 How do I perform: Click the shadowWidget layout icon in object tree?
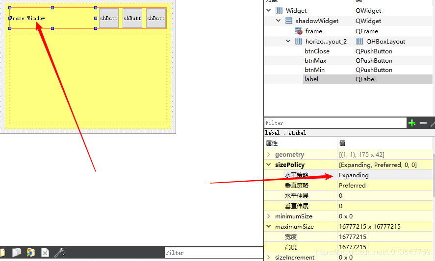[289, 21]
